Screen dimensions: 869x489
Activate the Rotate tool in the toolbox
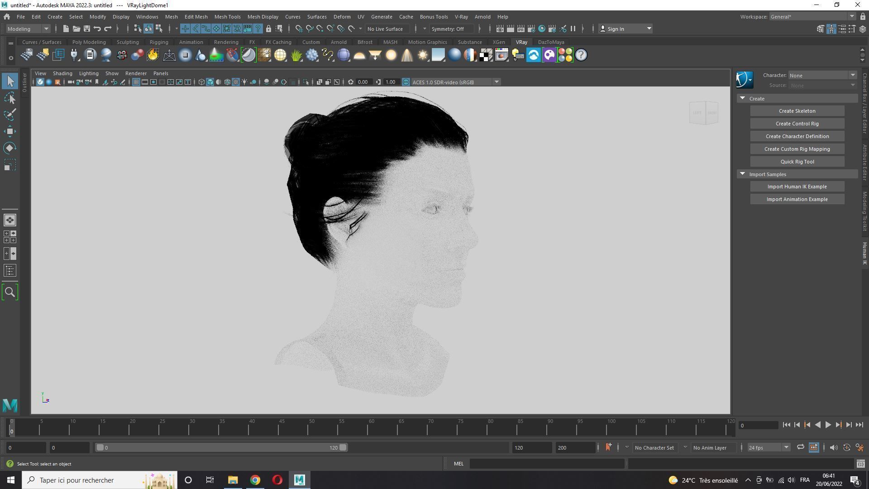tap(10, 148)
